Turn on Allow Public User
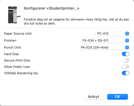The width and height of the screenshot is (134, 106). (x=126, y=67)
